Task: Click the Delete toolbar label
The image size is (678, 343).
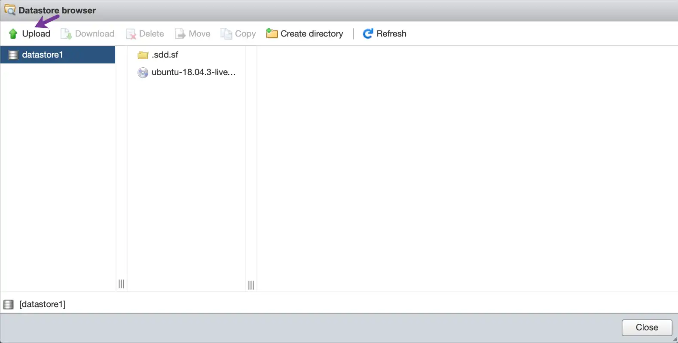Action: 151,33
